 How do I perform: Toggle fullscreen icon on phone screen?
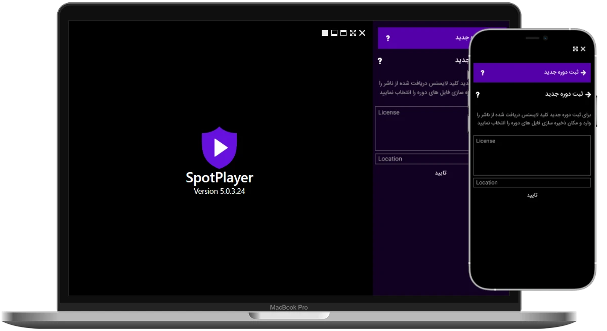coord(576,49)
